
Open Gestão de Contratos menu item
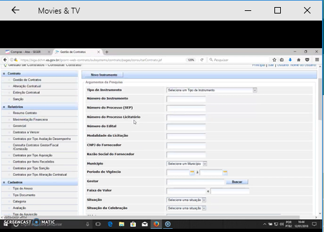[x=27, y=80]
